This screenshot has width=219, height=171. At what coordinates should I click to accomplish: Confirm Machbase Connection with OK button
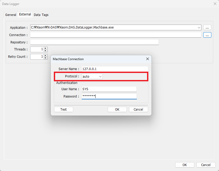pyautogui.click(x=117, y=110)
